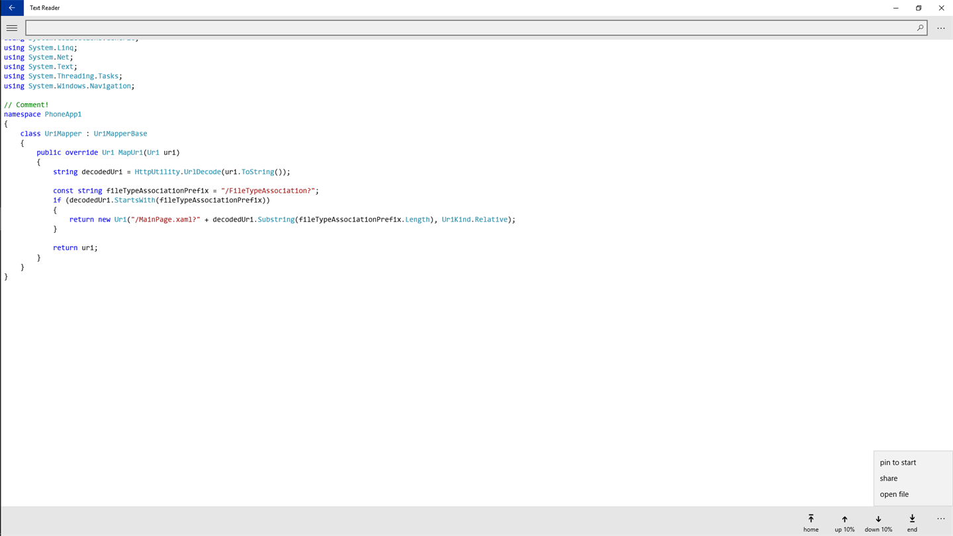Choose pin to start
The image size is (953, 536).
coord(913,463)
